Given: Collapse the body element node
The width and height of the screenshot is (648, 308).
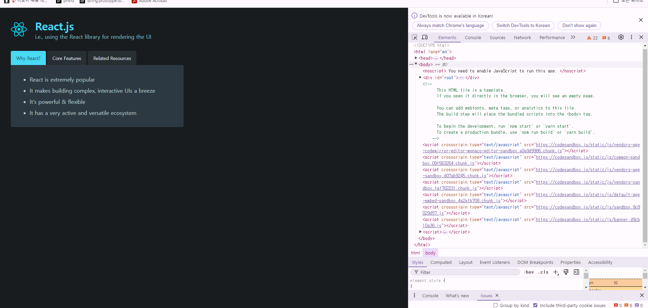Looking at the screenshot, I should (x=416, y=64).
